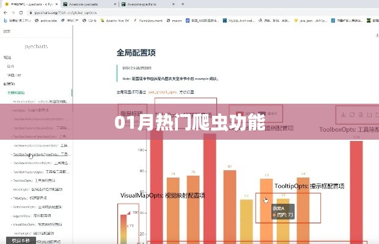The height and width of the screenshot is (244, 379).
Task: Click the visual map top handle
Action: [x=128, y=213]
